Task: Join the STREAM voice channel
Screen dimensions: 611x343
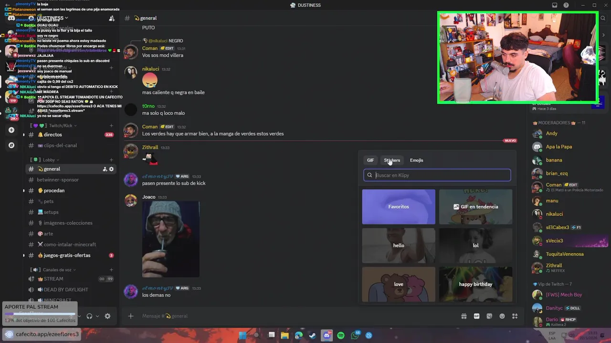Action: click(71, 279)
